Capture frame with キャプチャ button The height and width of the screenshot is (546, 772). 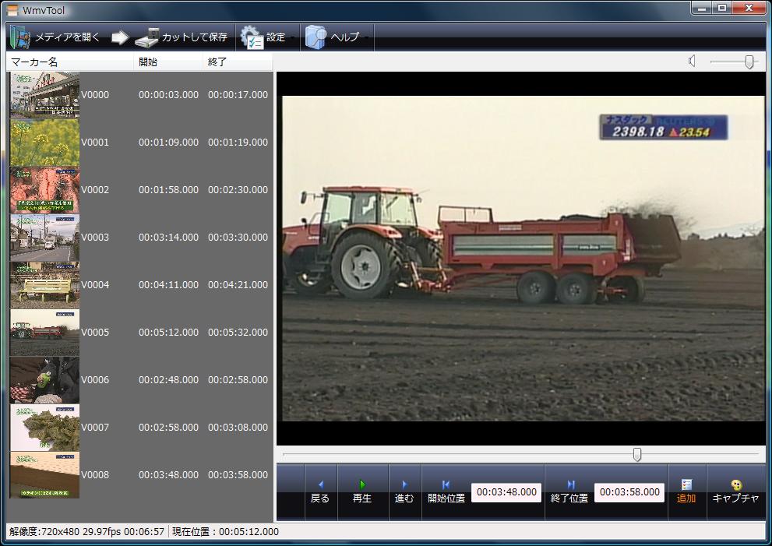735,491
